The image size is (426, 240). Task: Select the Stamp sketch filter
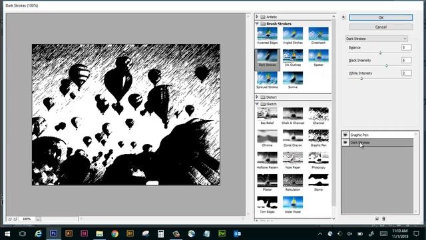click(x=318, y=183)
